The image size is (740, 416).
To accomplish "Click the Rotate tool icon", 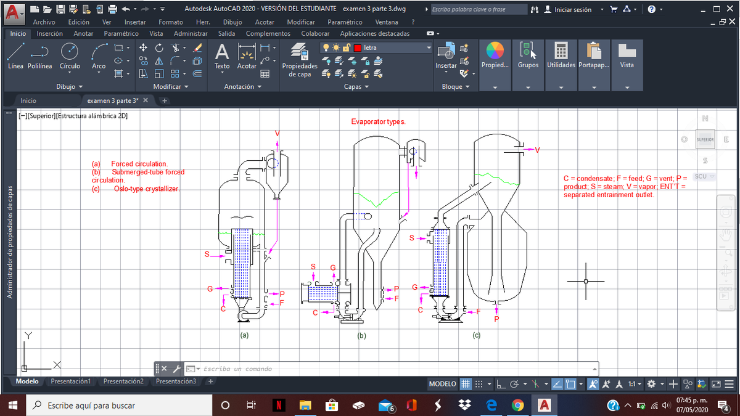I will pos(159,47).
